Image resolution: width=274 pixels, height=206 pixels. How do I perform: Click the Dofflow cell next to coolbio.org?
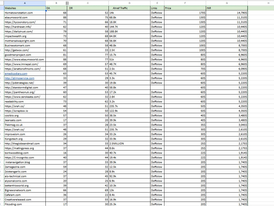point(157,115)
